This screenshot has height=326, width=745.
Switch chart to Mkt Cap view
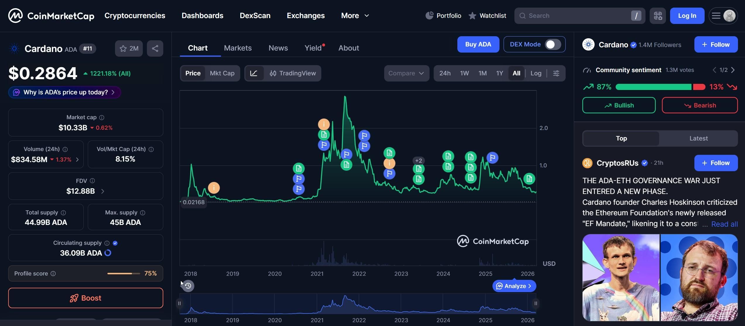point(222,73)
